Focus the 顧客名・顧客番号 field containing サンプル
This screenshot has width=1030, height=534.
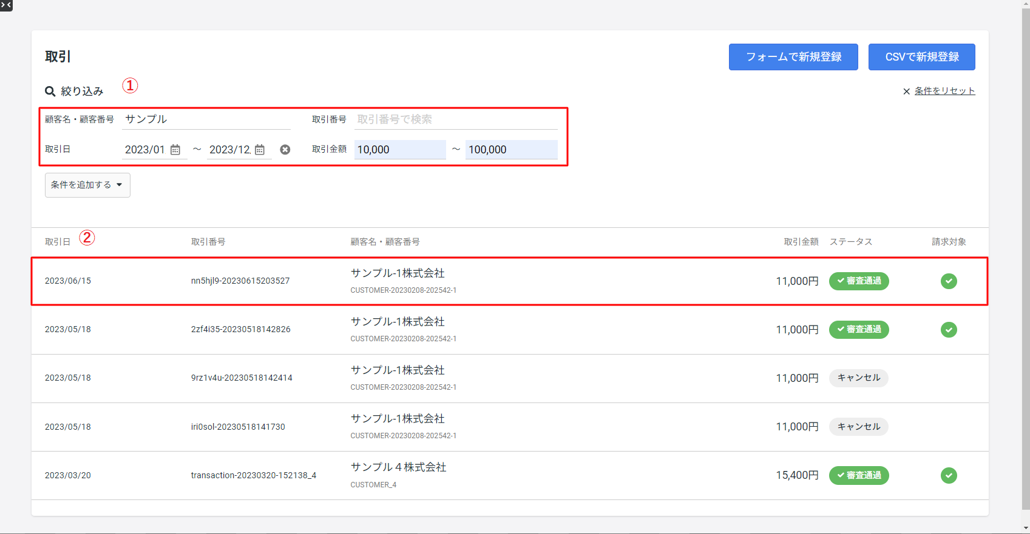tap(206, 119)
